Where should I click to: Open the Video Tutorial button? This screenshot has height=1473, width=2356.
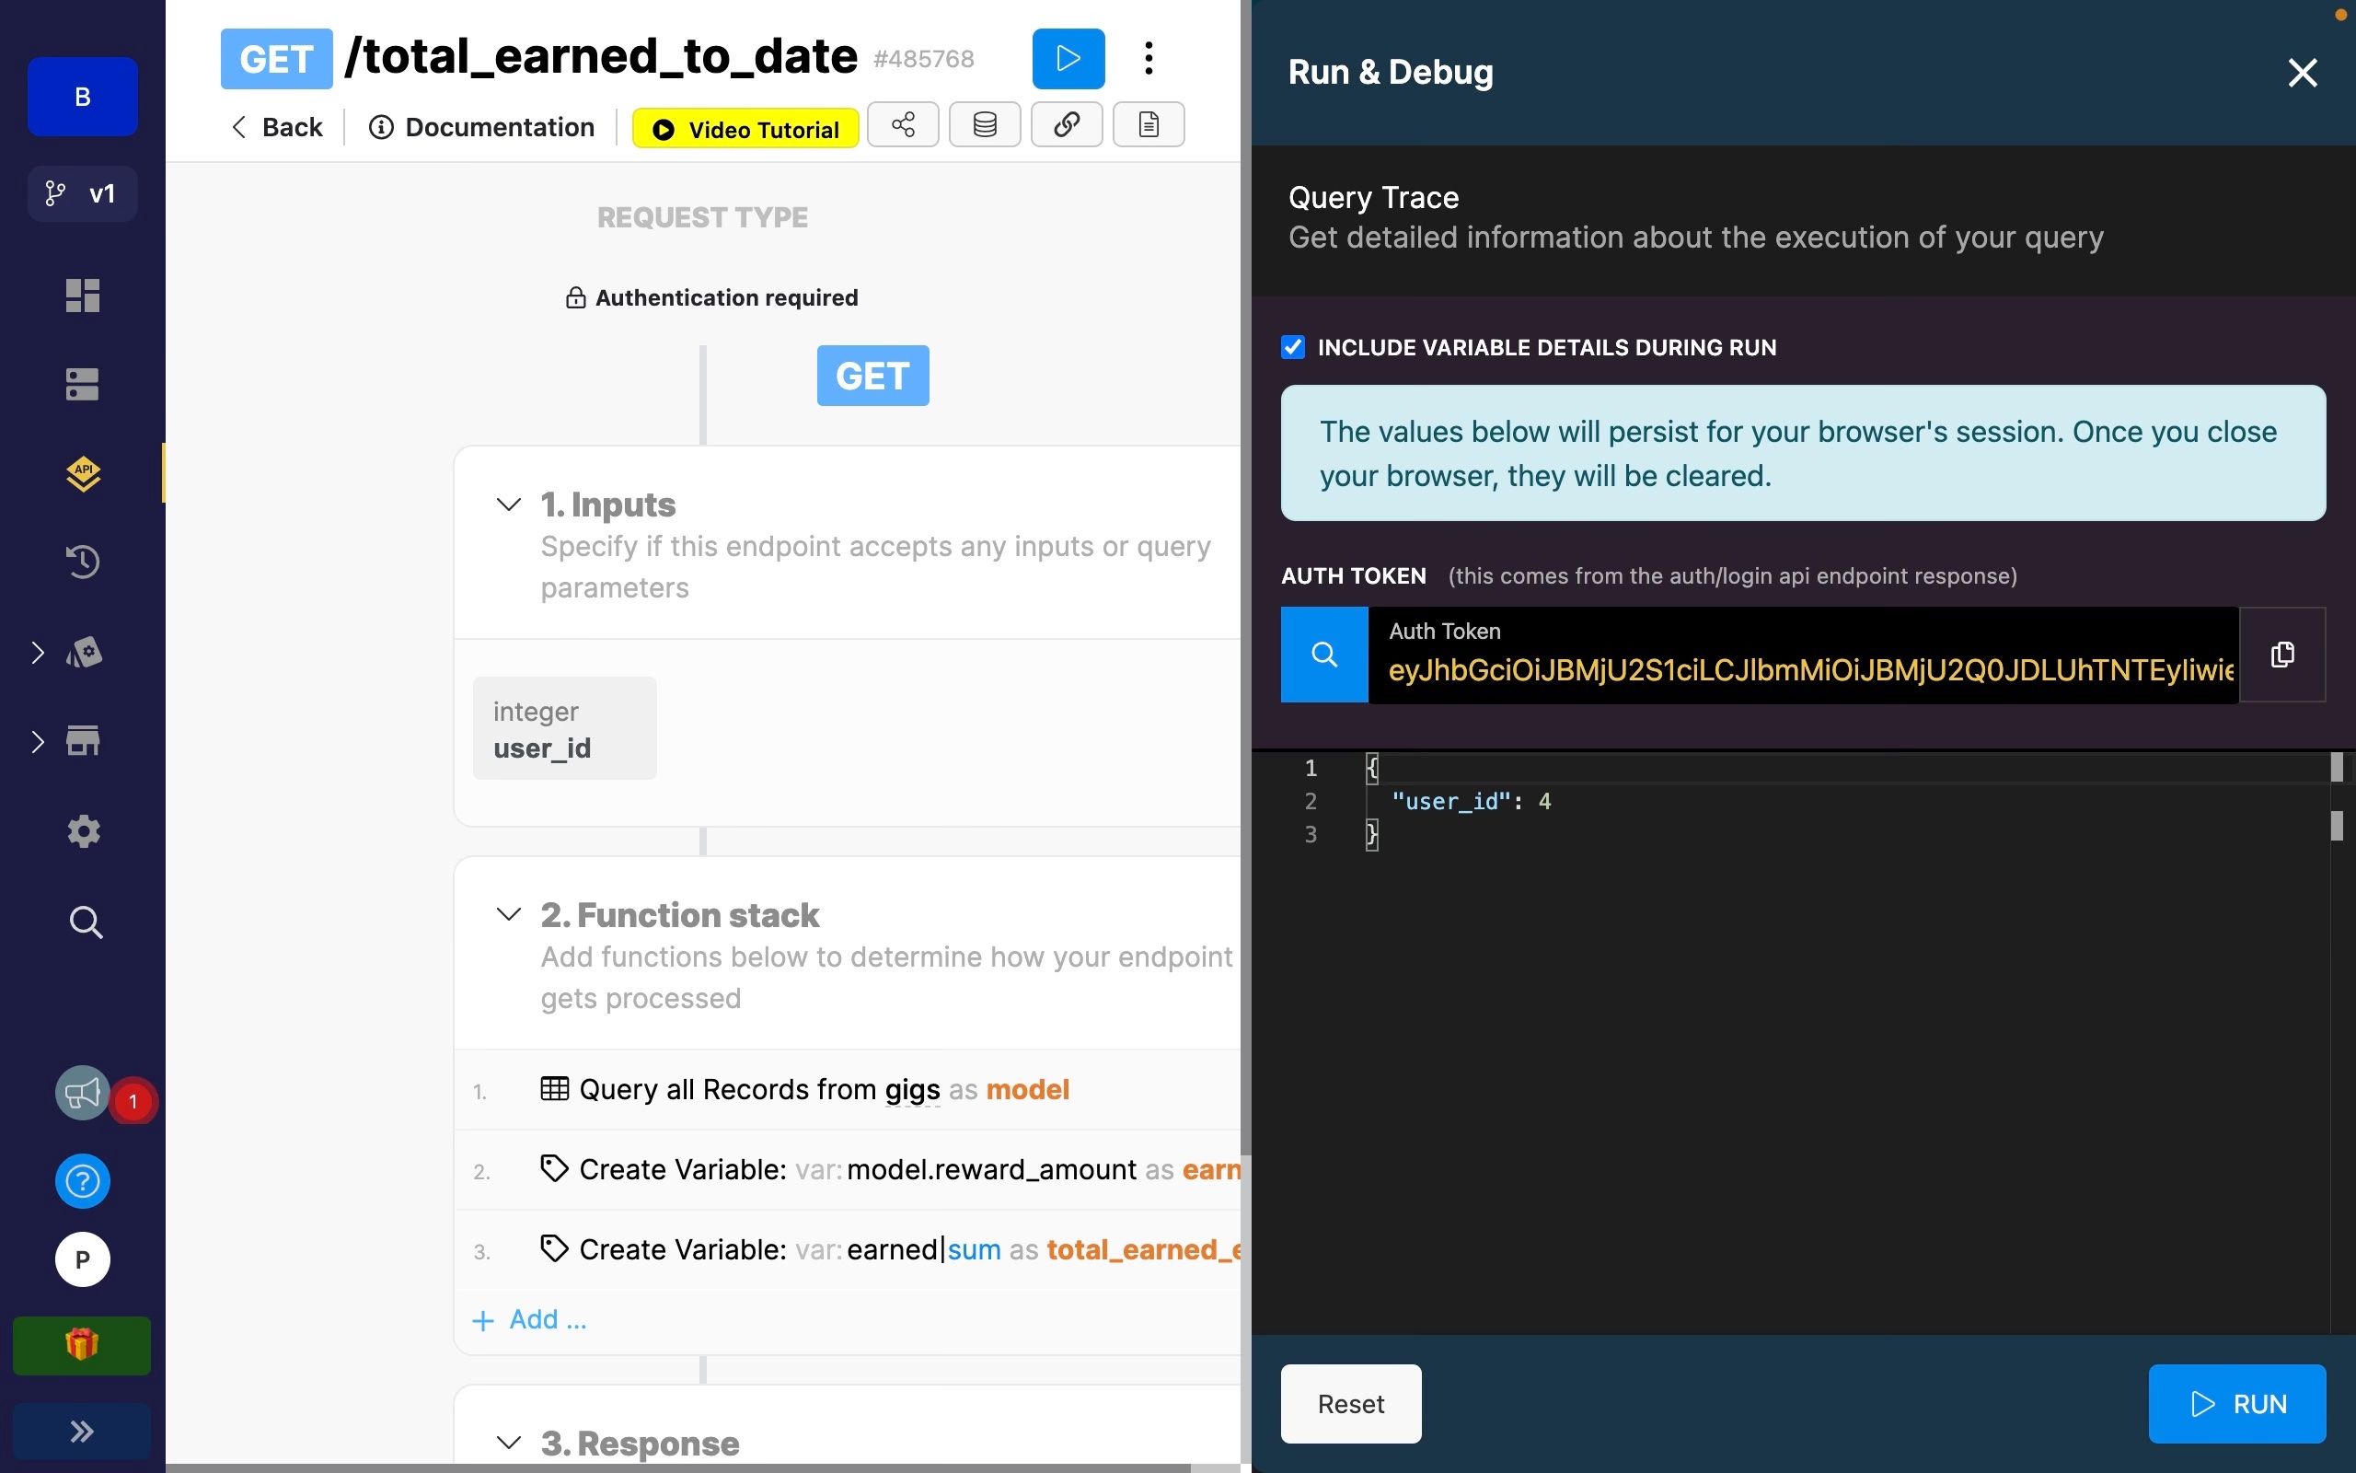[745, 130]
